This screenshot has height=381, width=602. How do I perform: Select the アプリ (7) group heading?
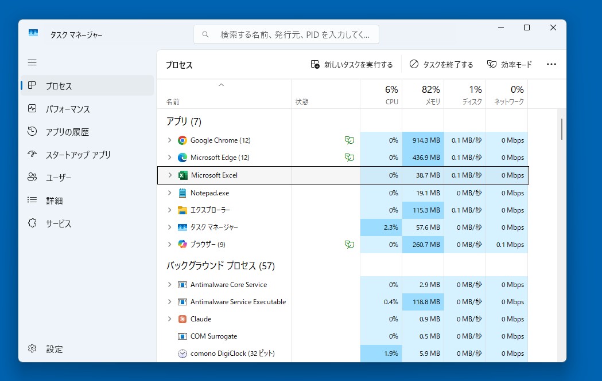[184, 121]
